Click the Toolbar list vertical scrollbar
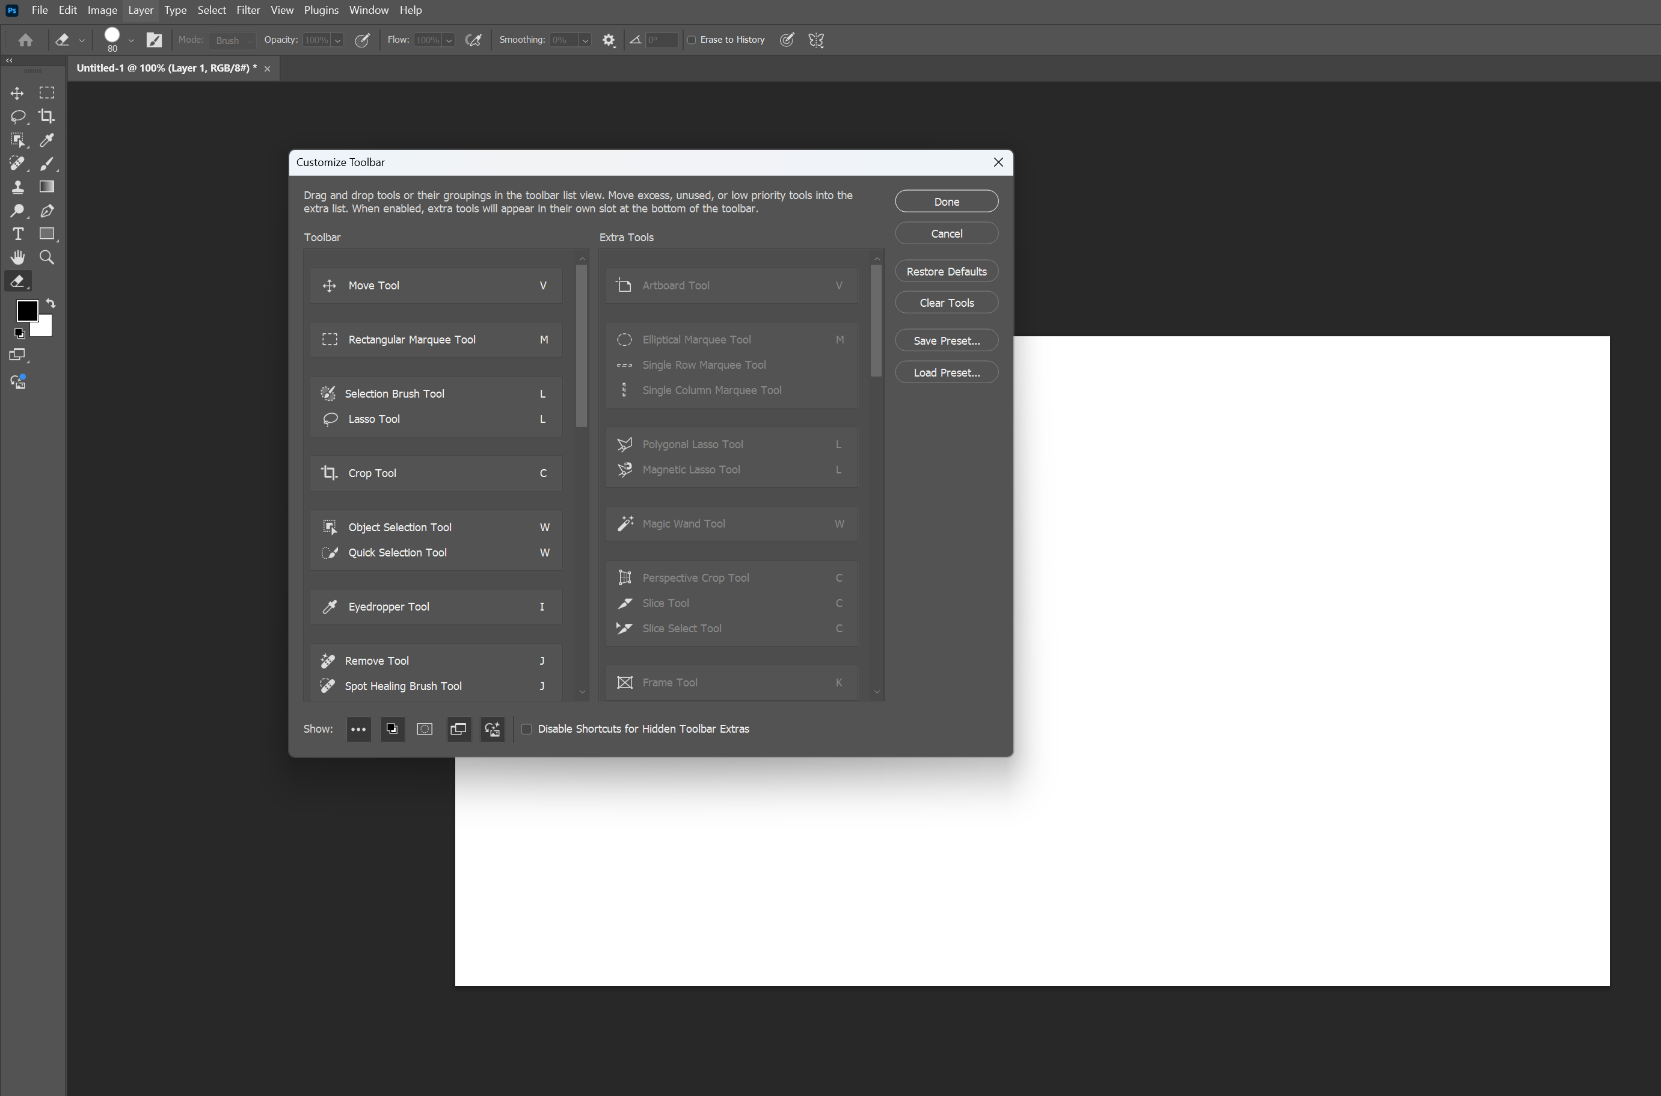 coord(582,346)
